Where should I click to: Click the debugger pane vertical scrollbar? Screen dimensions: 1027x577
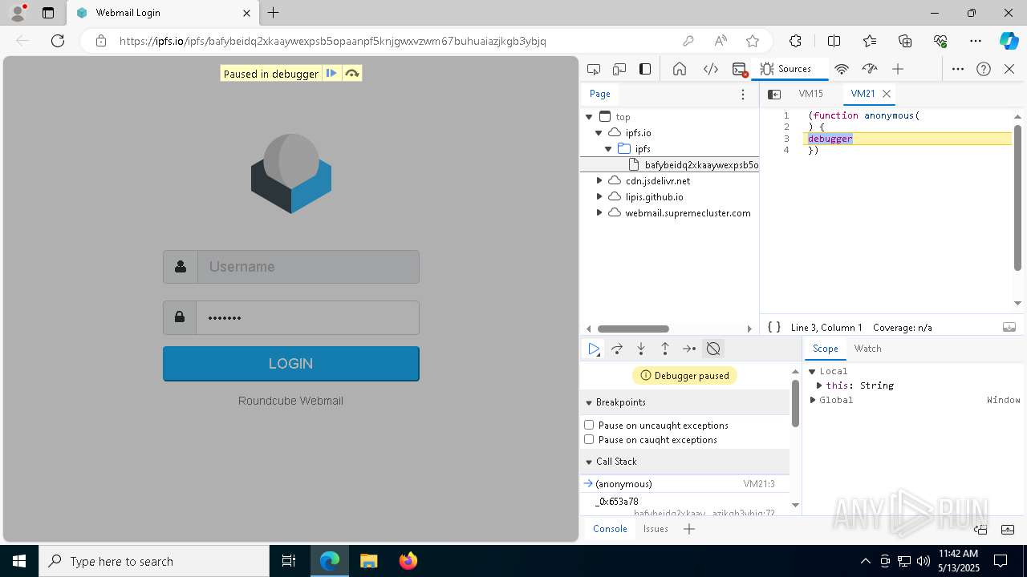point(795,405)
